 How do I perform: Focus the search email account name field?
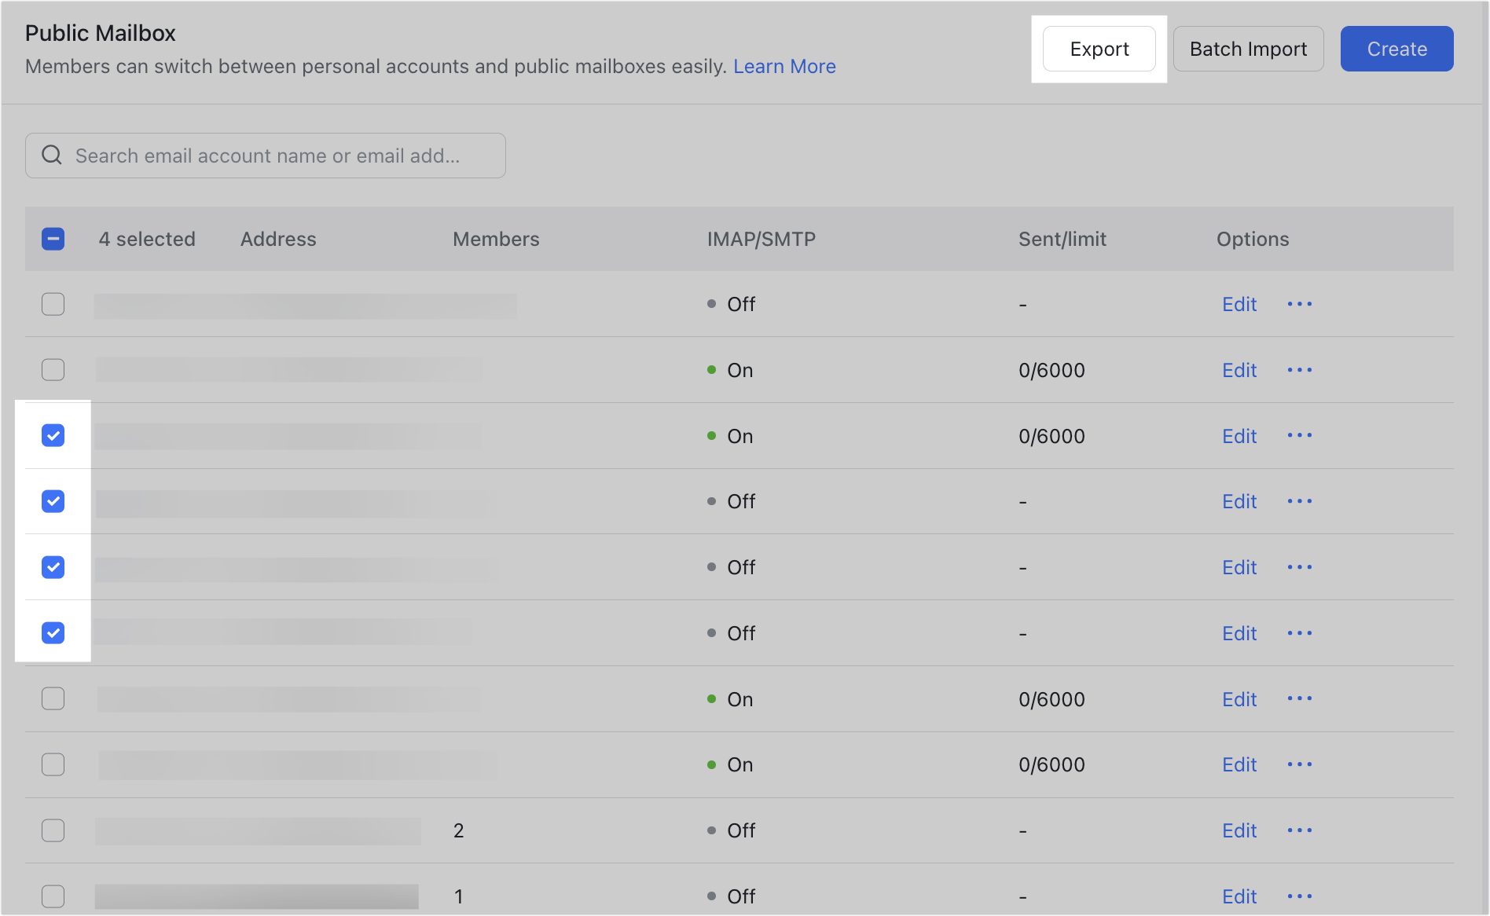[266, 156]
